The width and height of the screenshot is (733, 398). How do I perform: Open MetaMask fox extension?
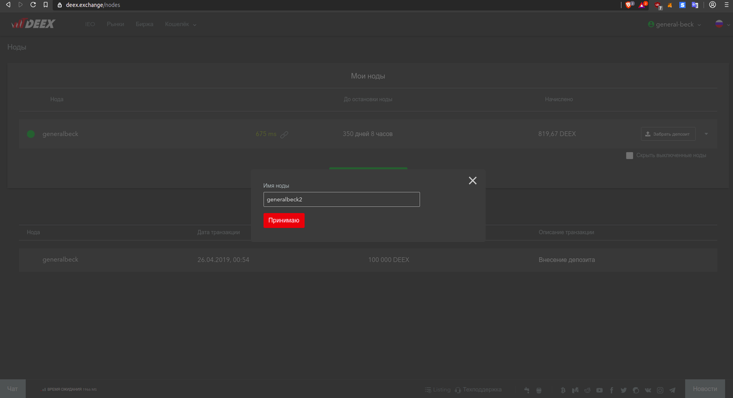coord(671,5)
